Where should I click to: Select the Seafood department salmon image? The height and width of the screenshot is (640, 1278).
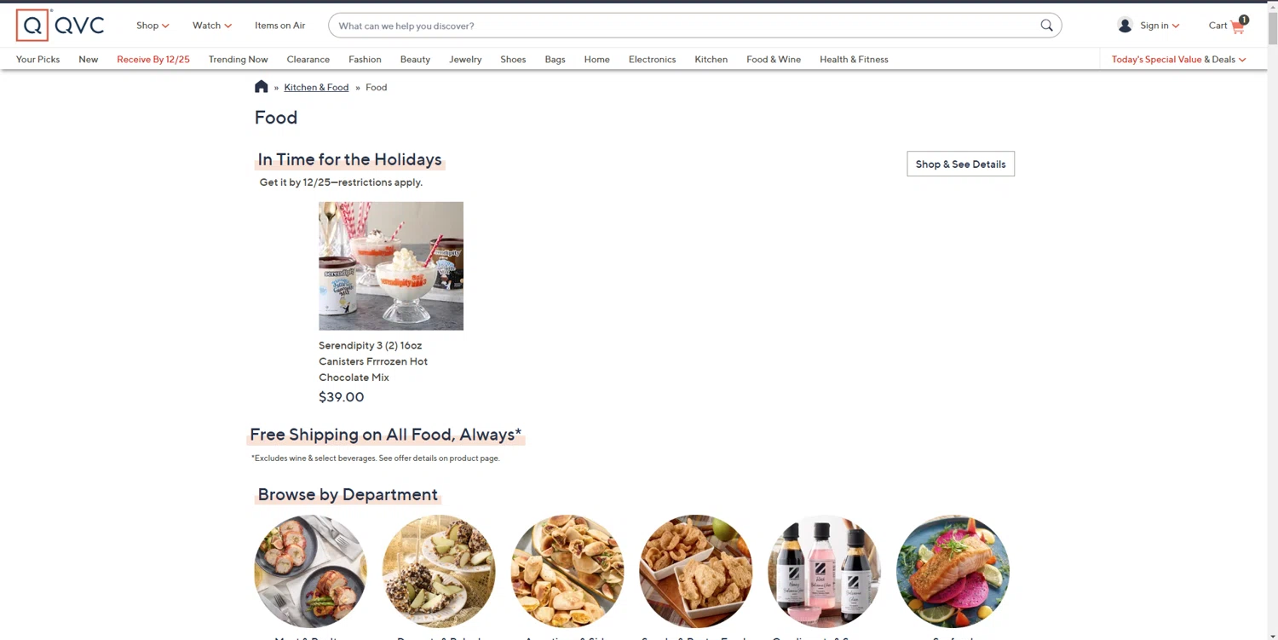[x=953, y=571]
